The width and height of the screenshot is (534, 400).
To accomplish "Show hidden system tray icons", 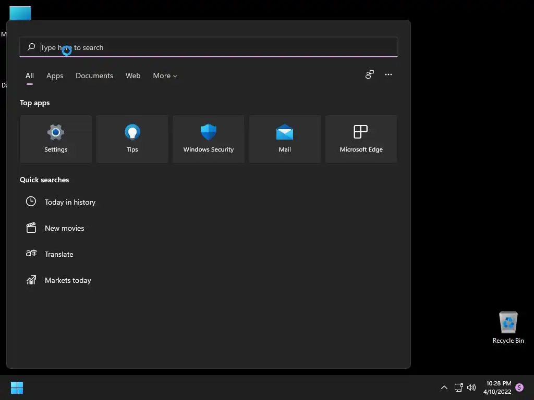I will tap(444, 387).
